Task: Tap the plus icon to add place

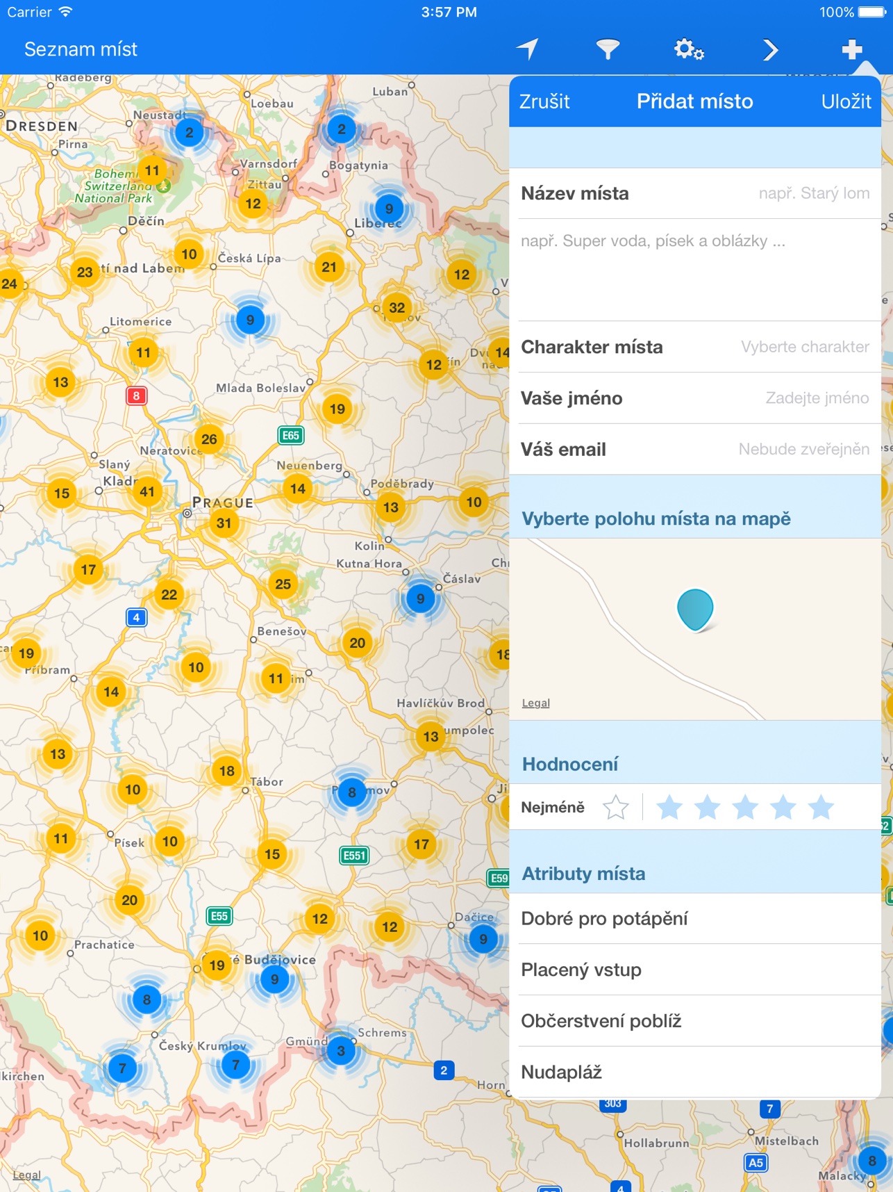Action: pyautogui.click(x=852, y=49)
